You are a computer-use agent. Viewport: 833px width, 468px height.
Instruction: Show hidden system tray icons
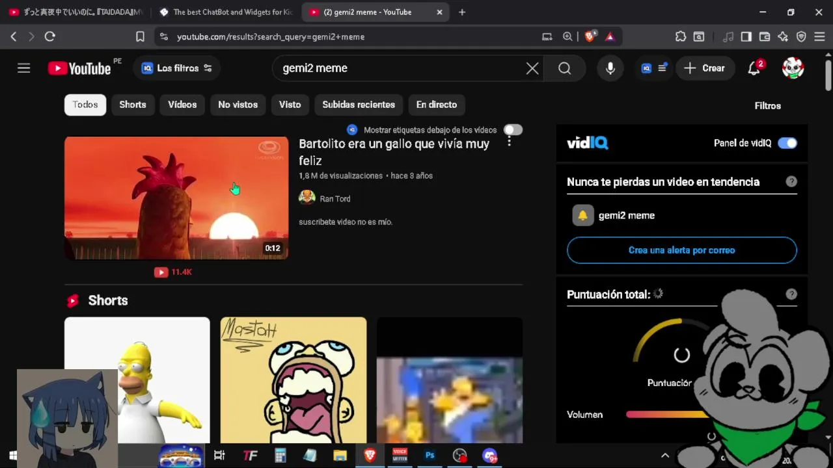tap(665, 456)
